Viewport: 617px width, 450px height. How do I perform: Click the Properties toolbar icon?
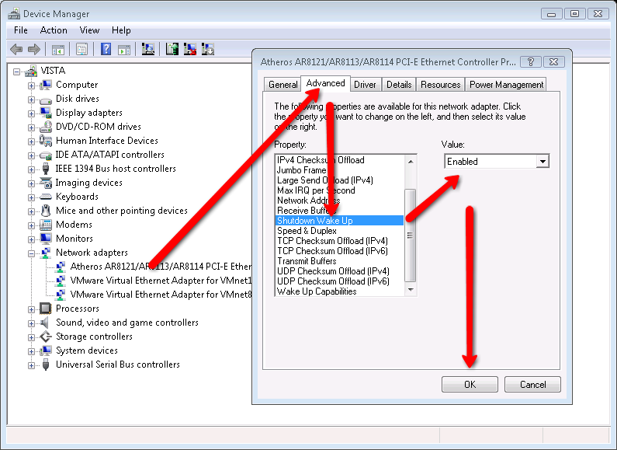coord(81,49)
